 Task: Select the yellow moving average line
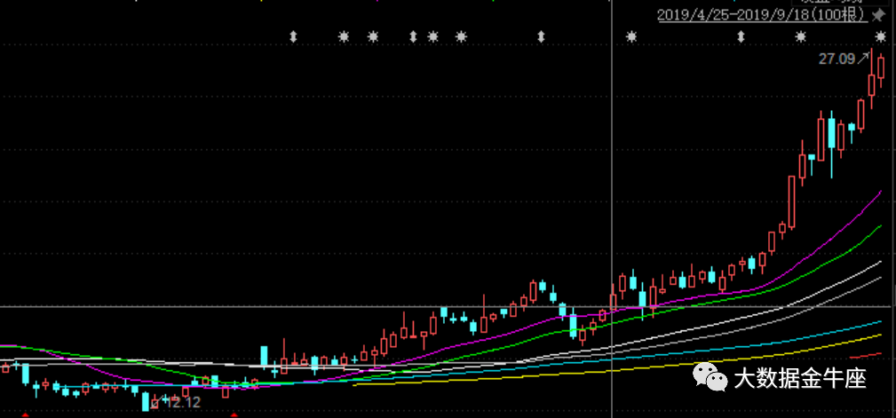617,371
